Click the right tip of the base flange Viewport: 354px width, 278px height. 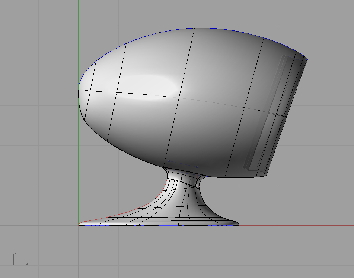238,224
